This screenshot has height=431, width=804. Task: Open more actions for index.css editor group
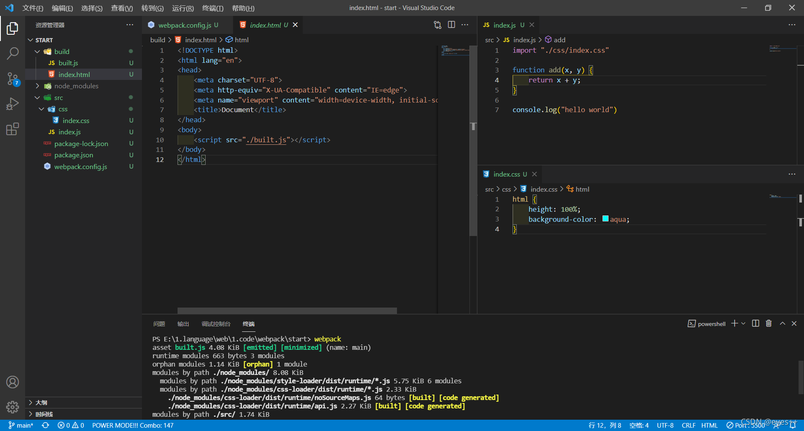pos(792,174)
